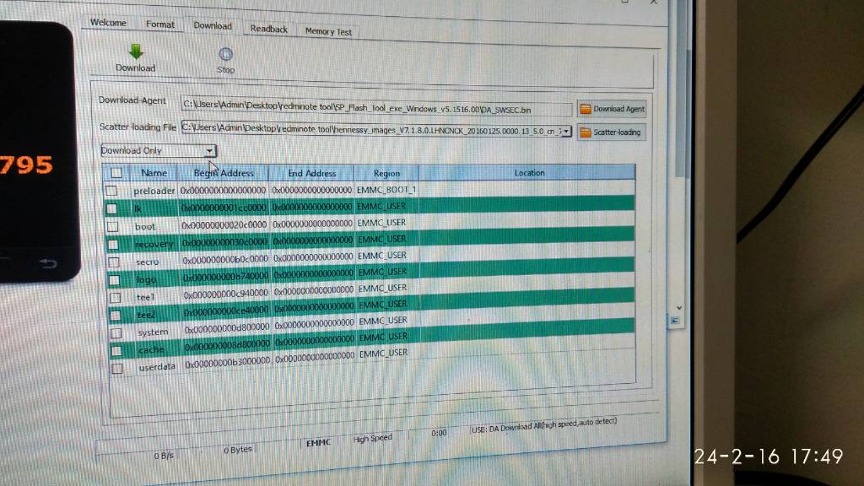Select the preloader name cell
This screenshot has width=864, height=486.
click(154, 191)
